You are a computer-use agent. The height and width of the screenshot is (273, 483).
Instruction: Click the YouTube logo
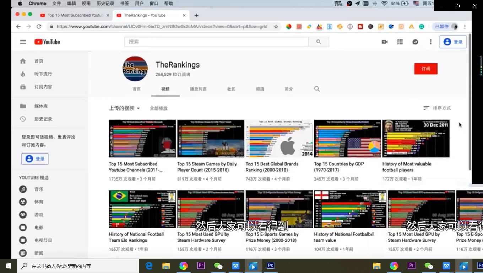(47, 42)
